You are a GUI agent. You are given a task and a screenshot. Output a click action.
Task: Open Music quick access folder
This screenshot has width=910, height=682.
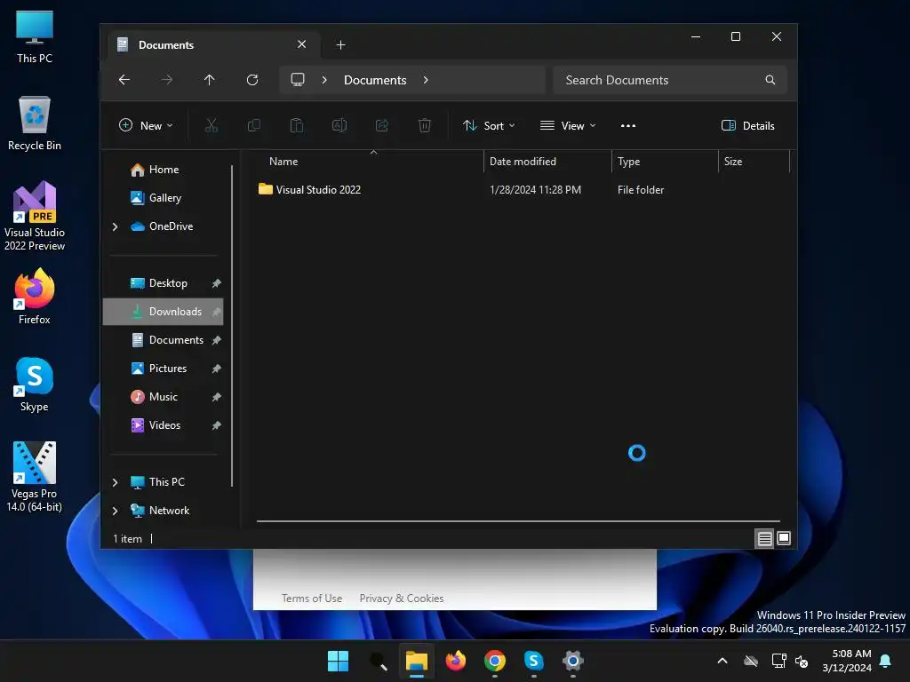[x=164, y=397]
